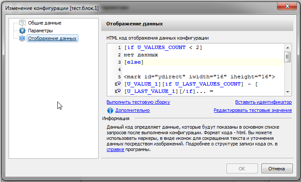Click the Параметры gear icon
The width and height of the screenshot is (301, 182).
(22, 31)
